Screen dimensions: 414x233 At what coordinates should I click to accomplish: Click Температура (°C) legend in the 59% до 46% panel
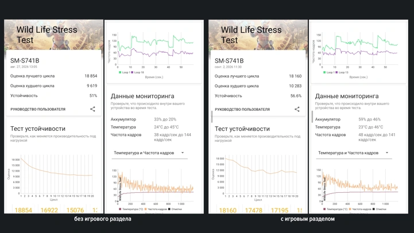[x=335, y=209]
